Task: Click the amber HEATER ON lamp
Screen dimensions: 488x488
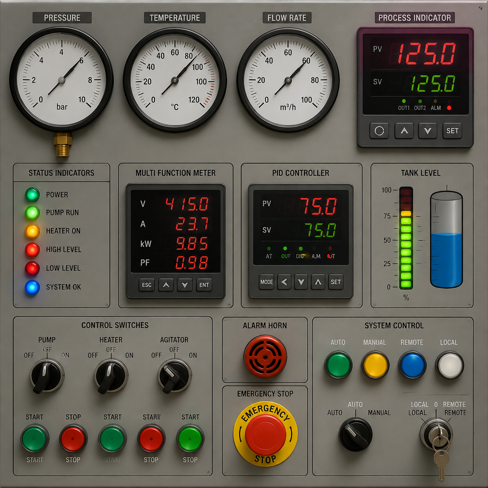Action: click(x=32, y=231)
